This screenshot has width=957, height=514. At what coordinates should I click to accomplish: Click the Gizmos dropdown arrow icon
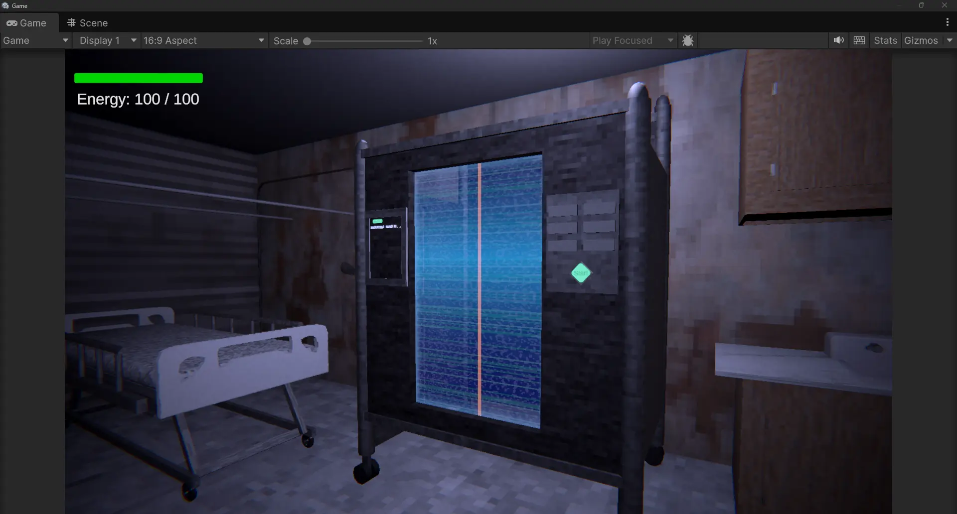click(x=949, y=40)
